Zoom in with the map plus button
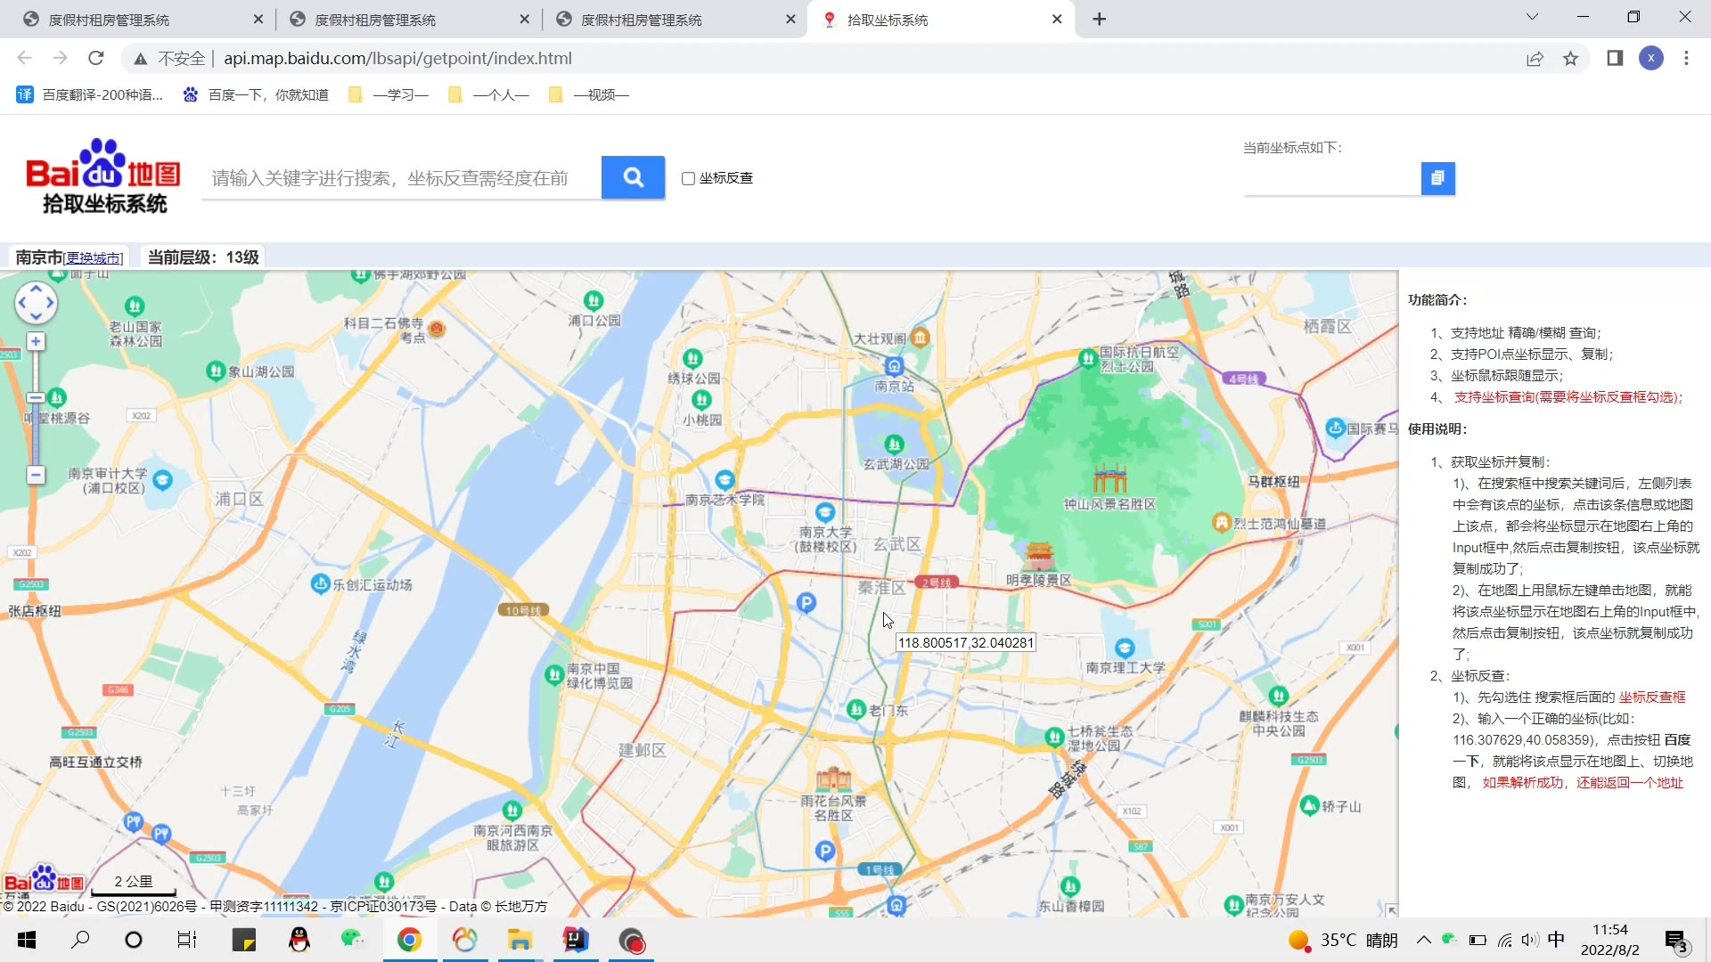 click(36, 341)
